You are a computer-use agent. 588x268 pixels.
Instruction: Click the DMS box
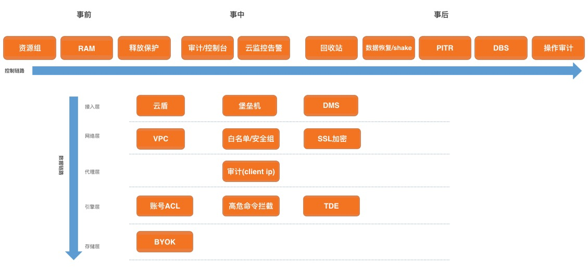pyautogui.click(x=331, y=105)
